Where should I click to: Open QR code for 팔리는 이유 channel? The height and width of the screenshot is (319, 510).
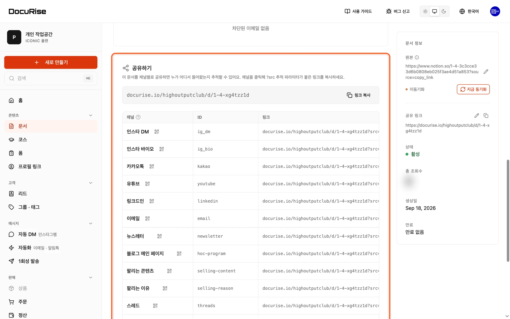pos(165,288)
